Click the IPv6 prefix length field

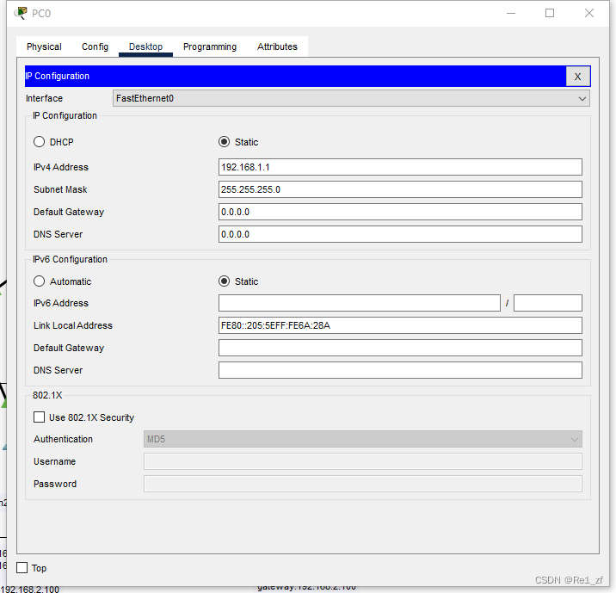[x=548, y=303]
